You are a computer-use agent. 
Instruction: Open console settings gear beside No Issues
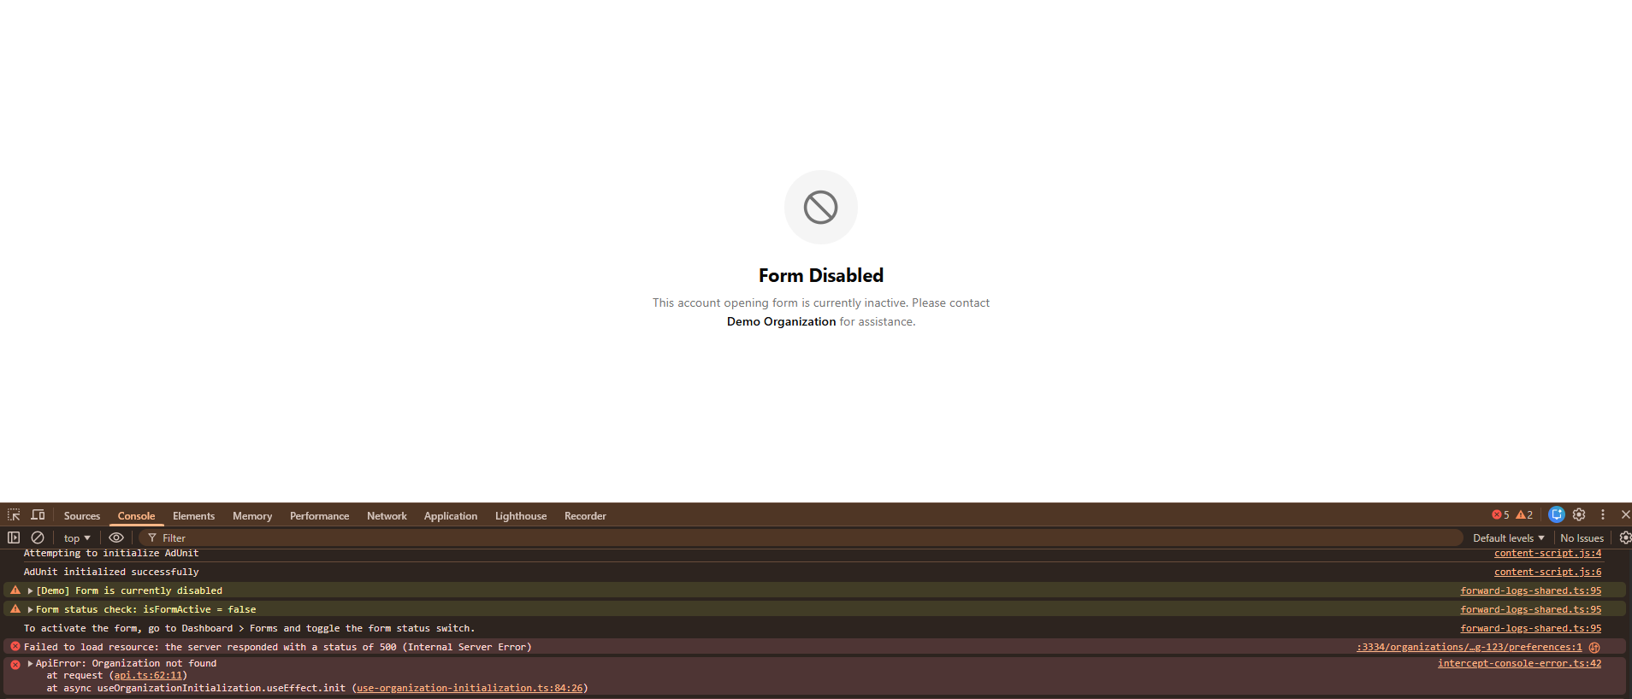(1624, 537)
